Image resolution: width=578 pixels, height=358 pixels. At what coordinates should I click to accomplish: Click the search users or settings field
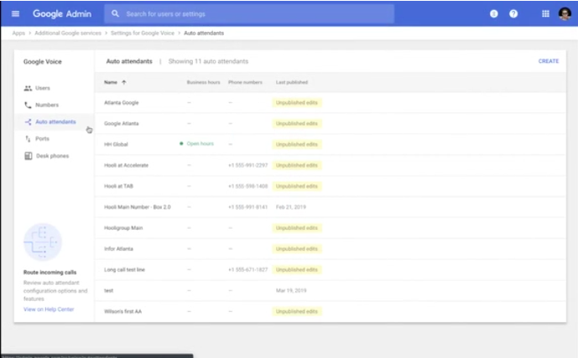[x=252, y=14]
